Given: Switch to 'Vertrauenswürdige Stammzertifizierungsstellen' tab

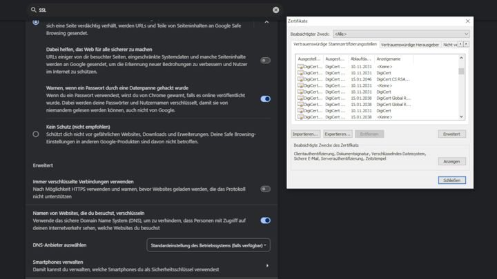Looking at the screenshot, I should pos(335,44).
